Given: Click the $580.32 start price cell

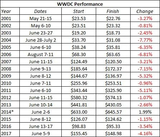Looking at the screenshot, I should point(79,97).
